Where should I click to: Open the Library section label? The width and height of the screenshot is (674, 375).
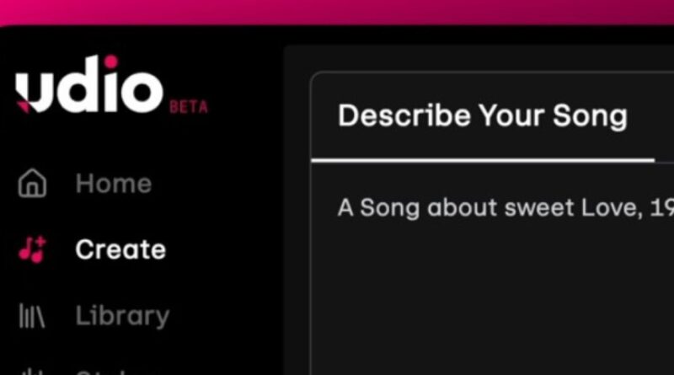pos(122,316)
